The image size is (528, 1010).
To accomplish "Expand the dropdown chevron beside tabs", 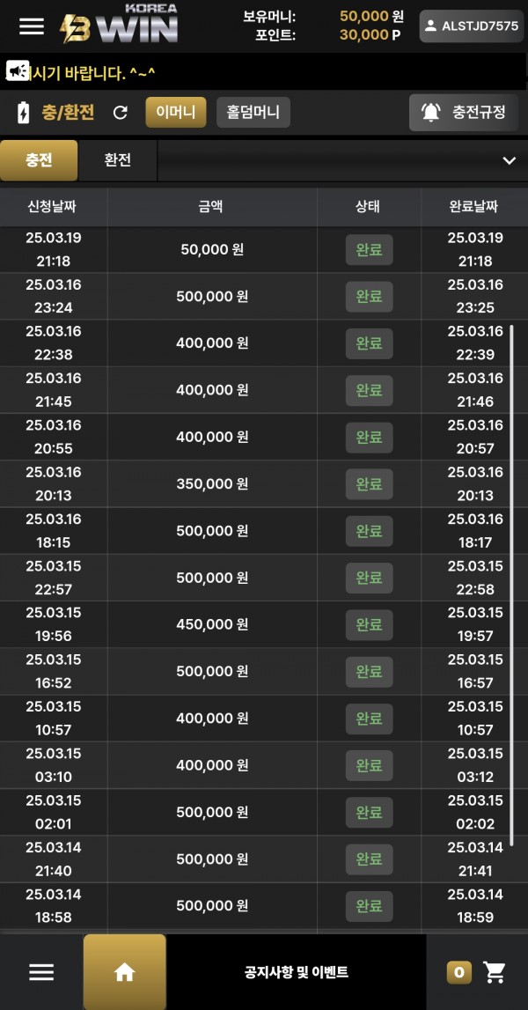I will click(x=510, y=160).
